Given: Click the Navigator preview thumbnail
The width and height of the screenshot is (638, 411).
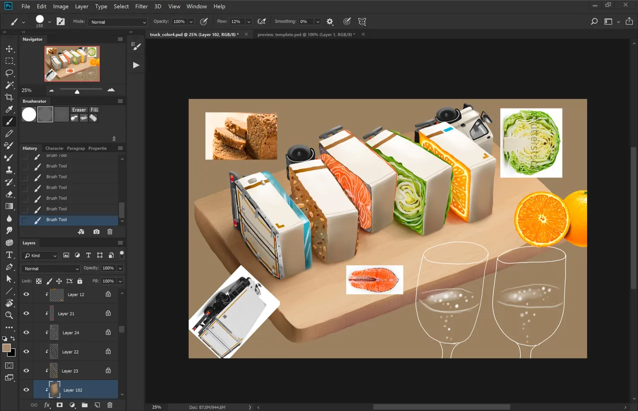Looking at the screenshot, I should (x=72, y=64).
